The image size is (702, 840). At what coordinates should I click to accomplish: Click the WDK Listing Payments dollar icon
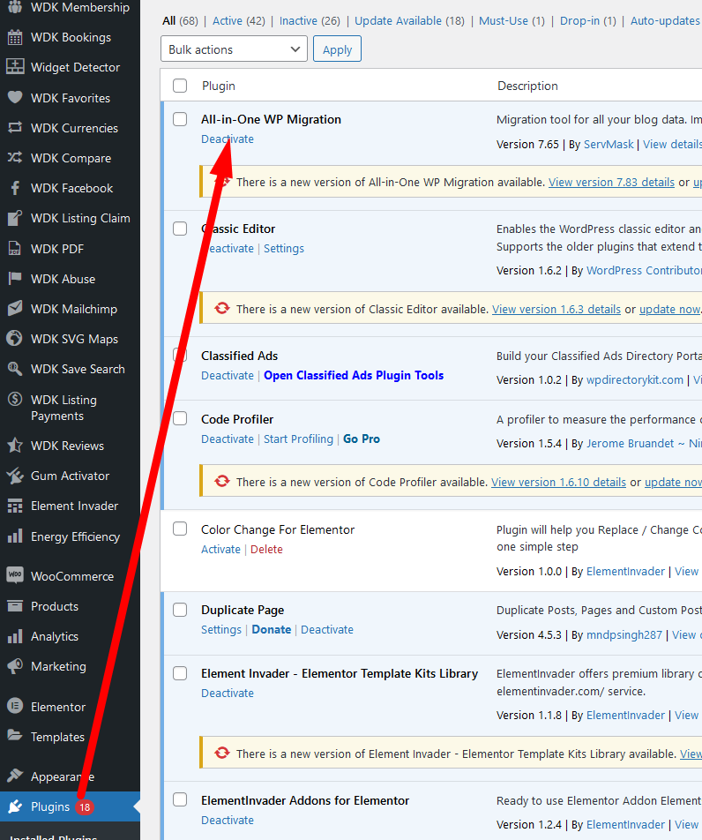tap(15, 400)
